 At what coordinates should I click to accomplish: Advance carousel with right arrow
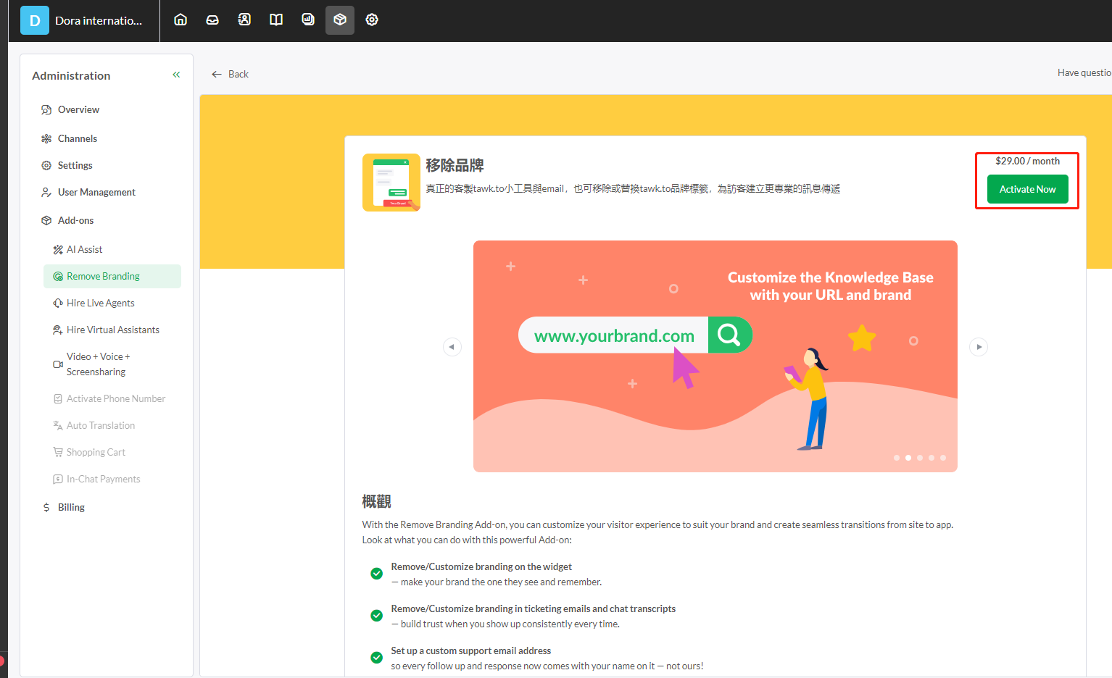tap(979, 347)
